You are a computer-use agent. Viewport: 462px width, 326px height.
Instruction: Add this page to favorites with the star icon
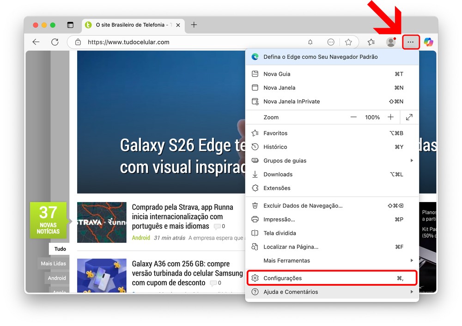[x=348, y=42]
